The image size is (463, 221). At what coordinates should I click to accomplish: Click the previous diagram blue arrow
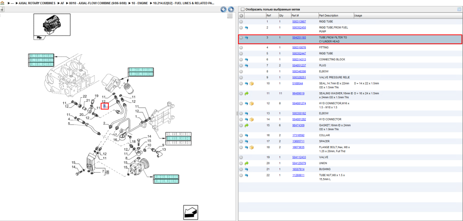[x=224, y=9]
